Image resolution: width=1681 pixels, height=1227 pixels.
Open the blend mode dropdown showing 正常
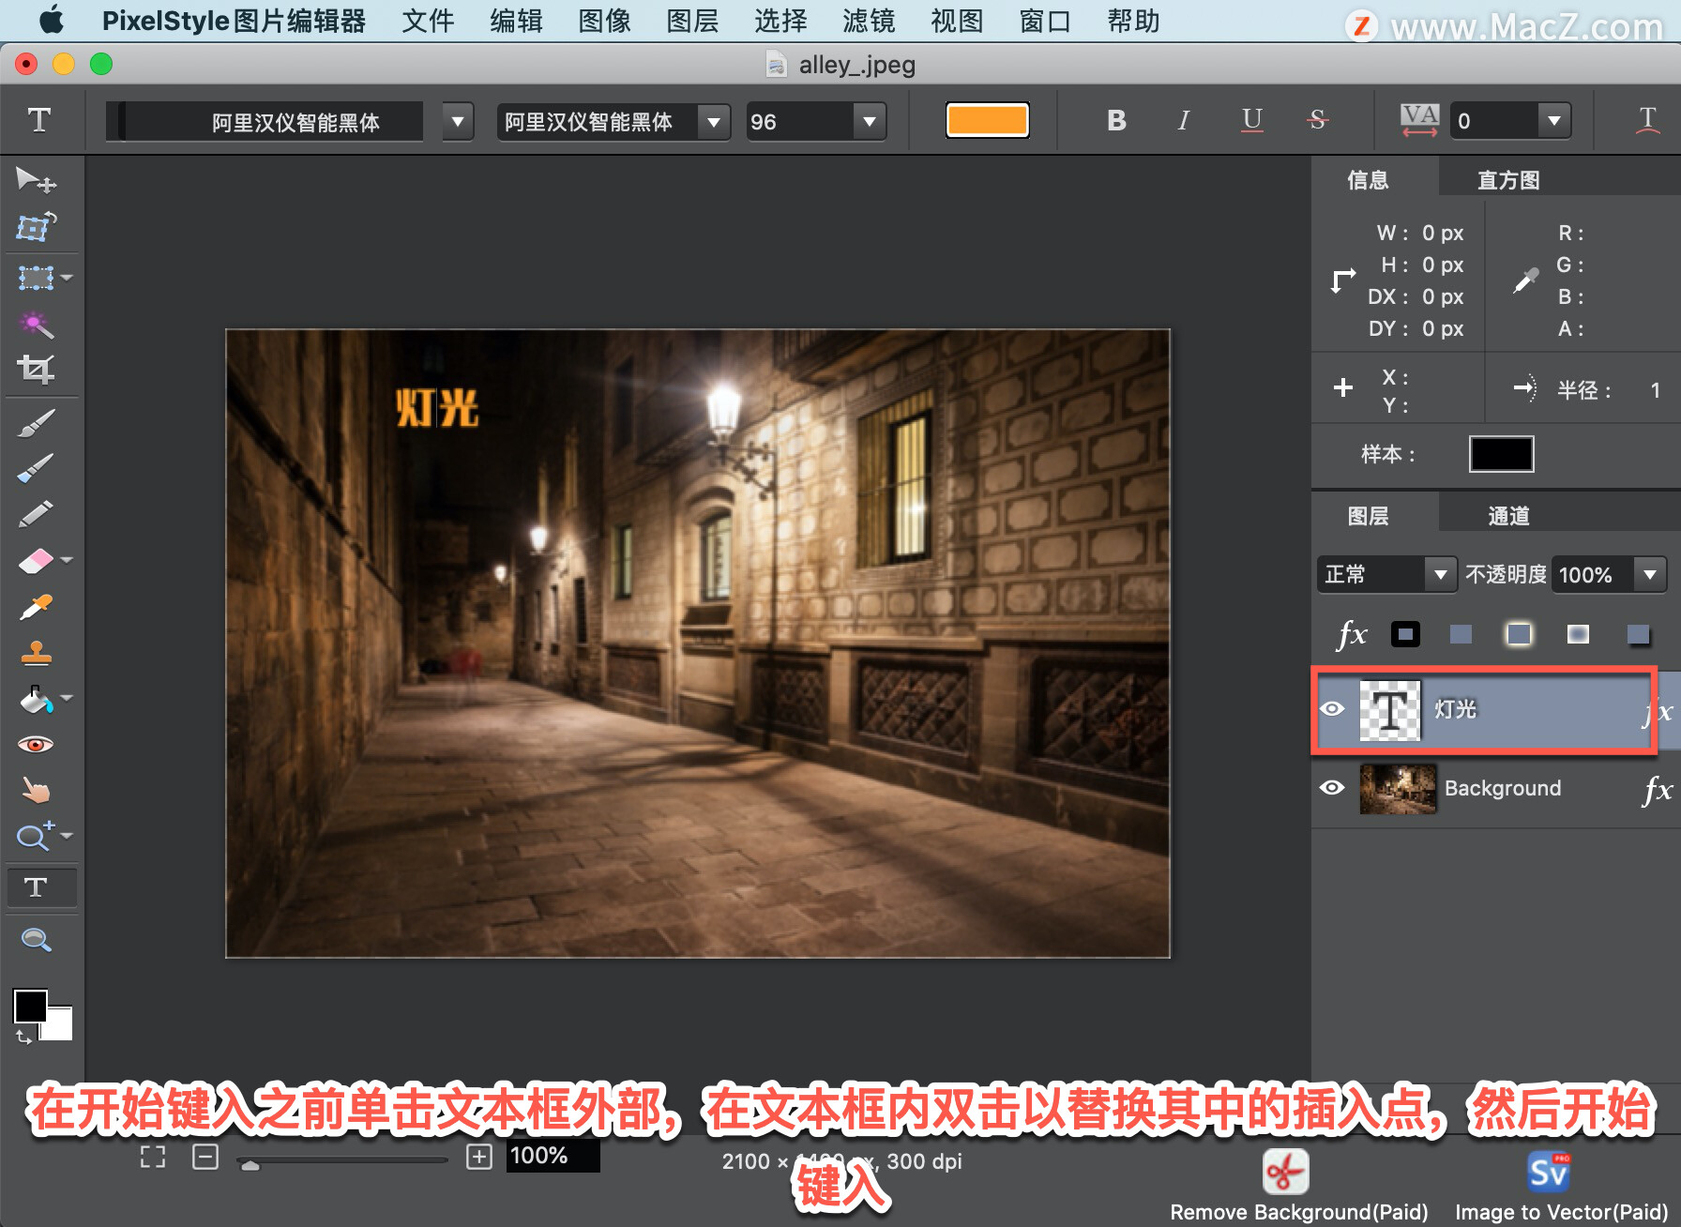(1442, 574)
